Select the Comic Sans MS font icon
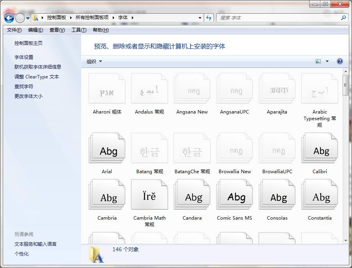 235,194
